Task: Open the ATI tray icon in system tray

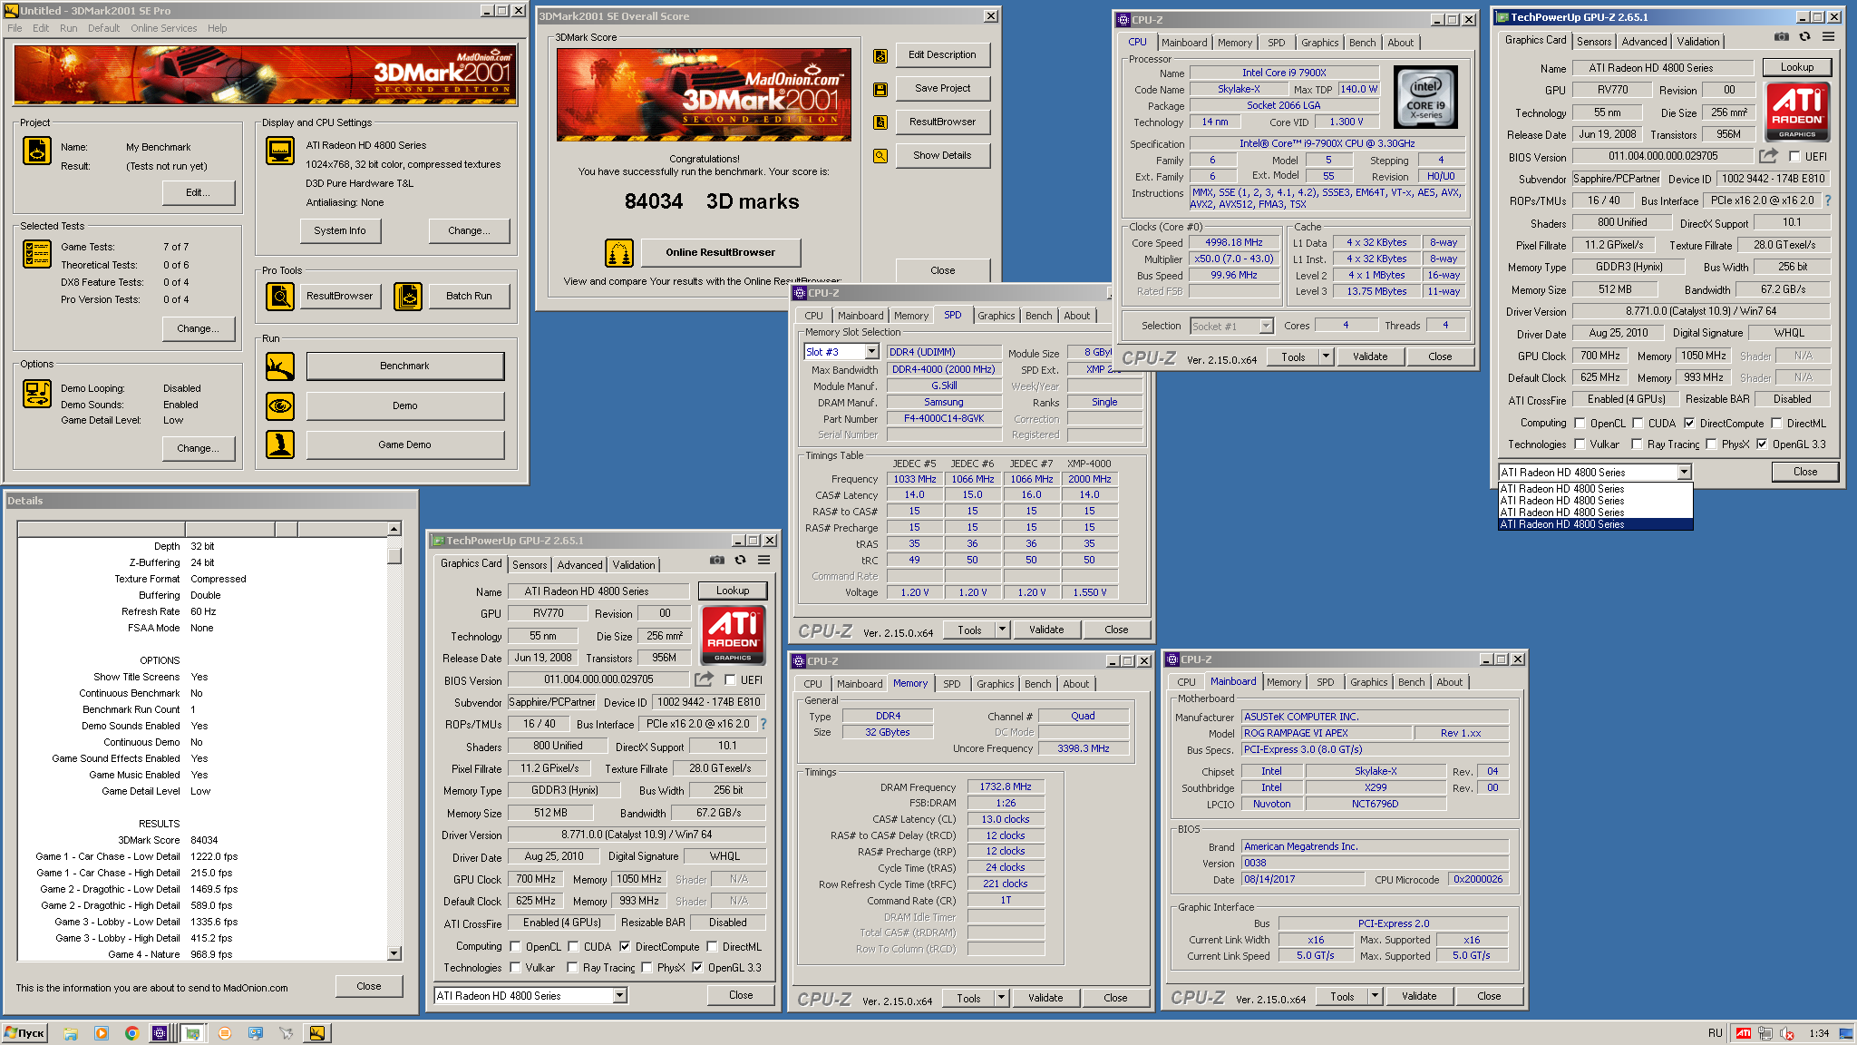Action: [x=1744, y=1033]
